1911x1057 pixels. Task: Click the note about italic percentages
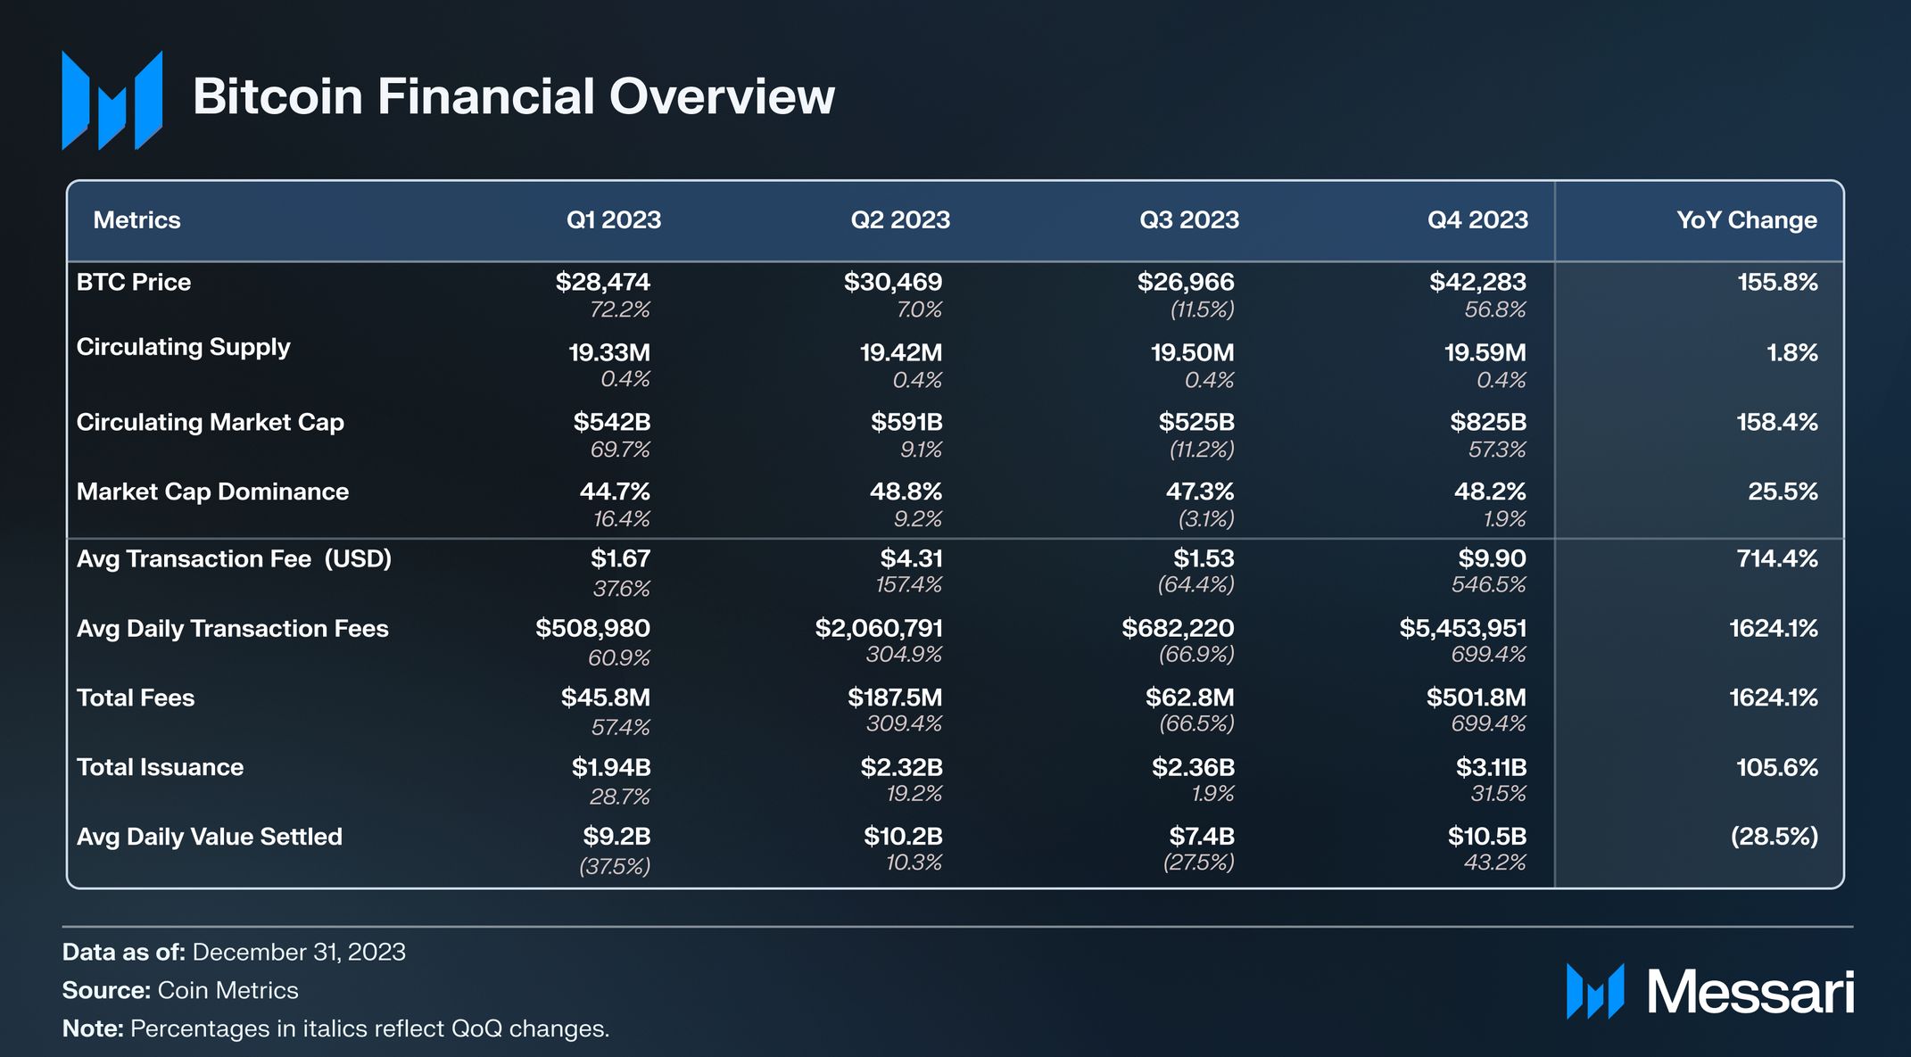click(x=335, y=1029)
